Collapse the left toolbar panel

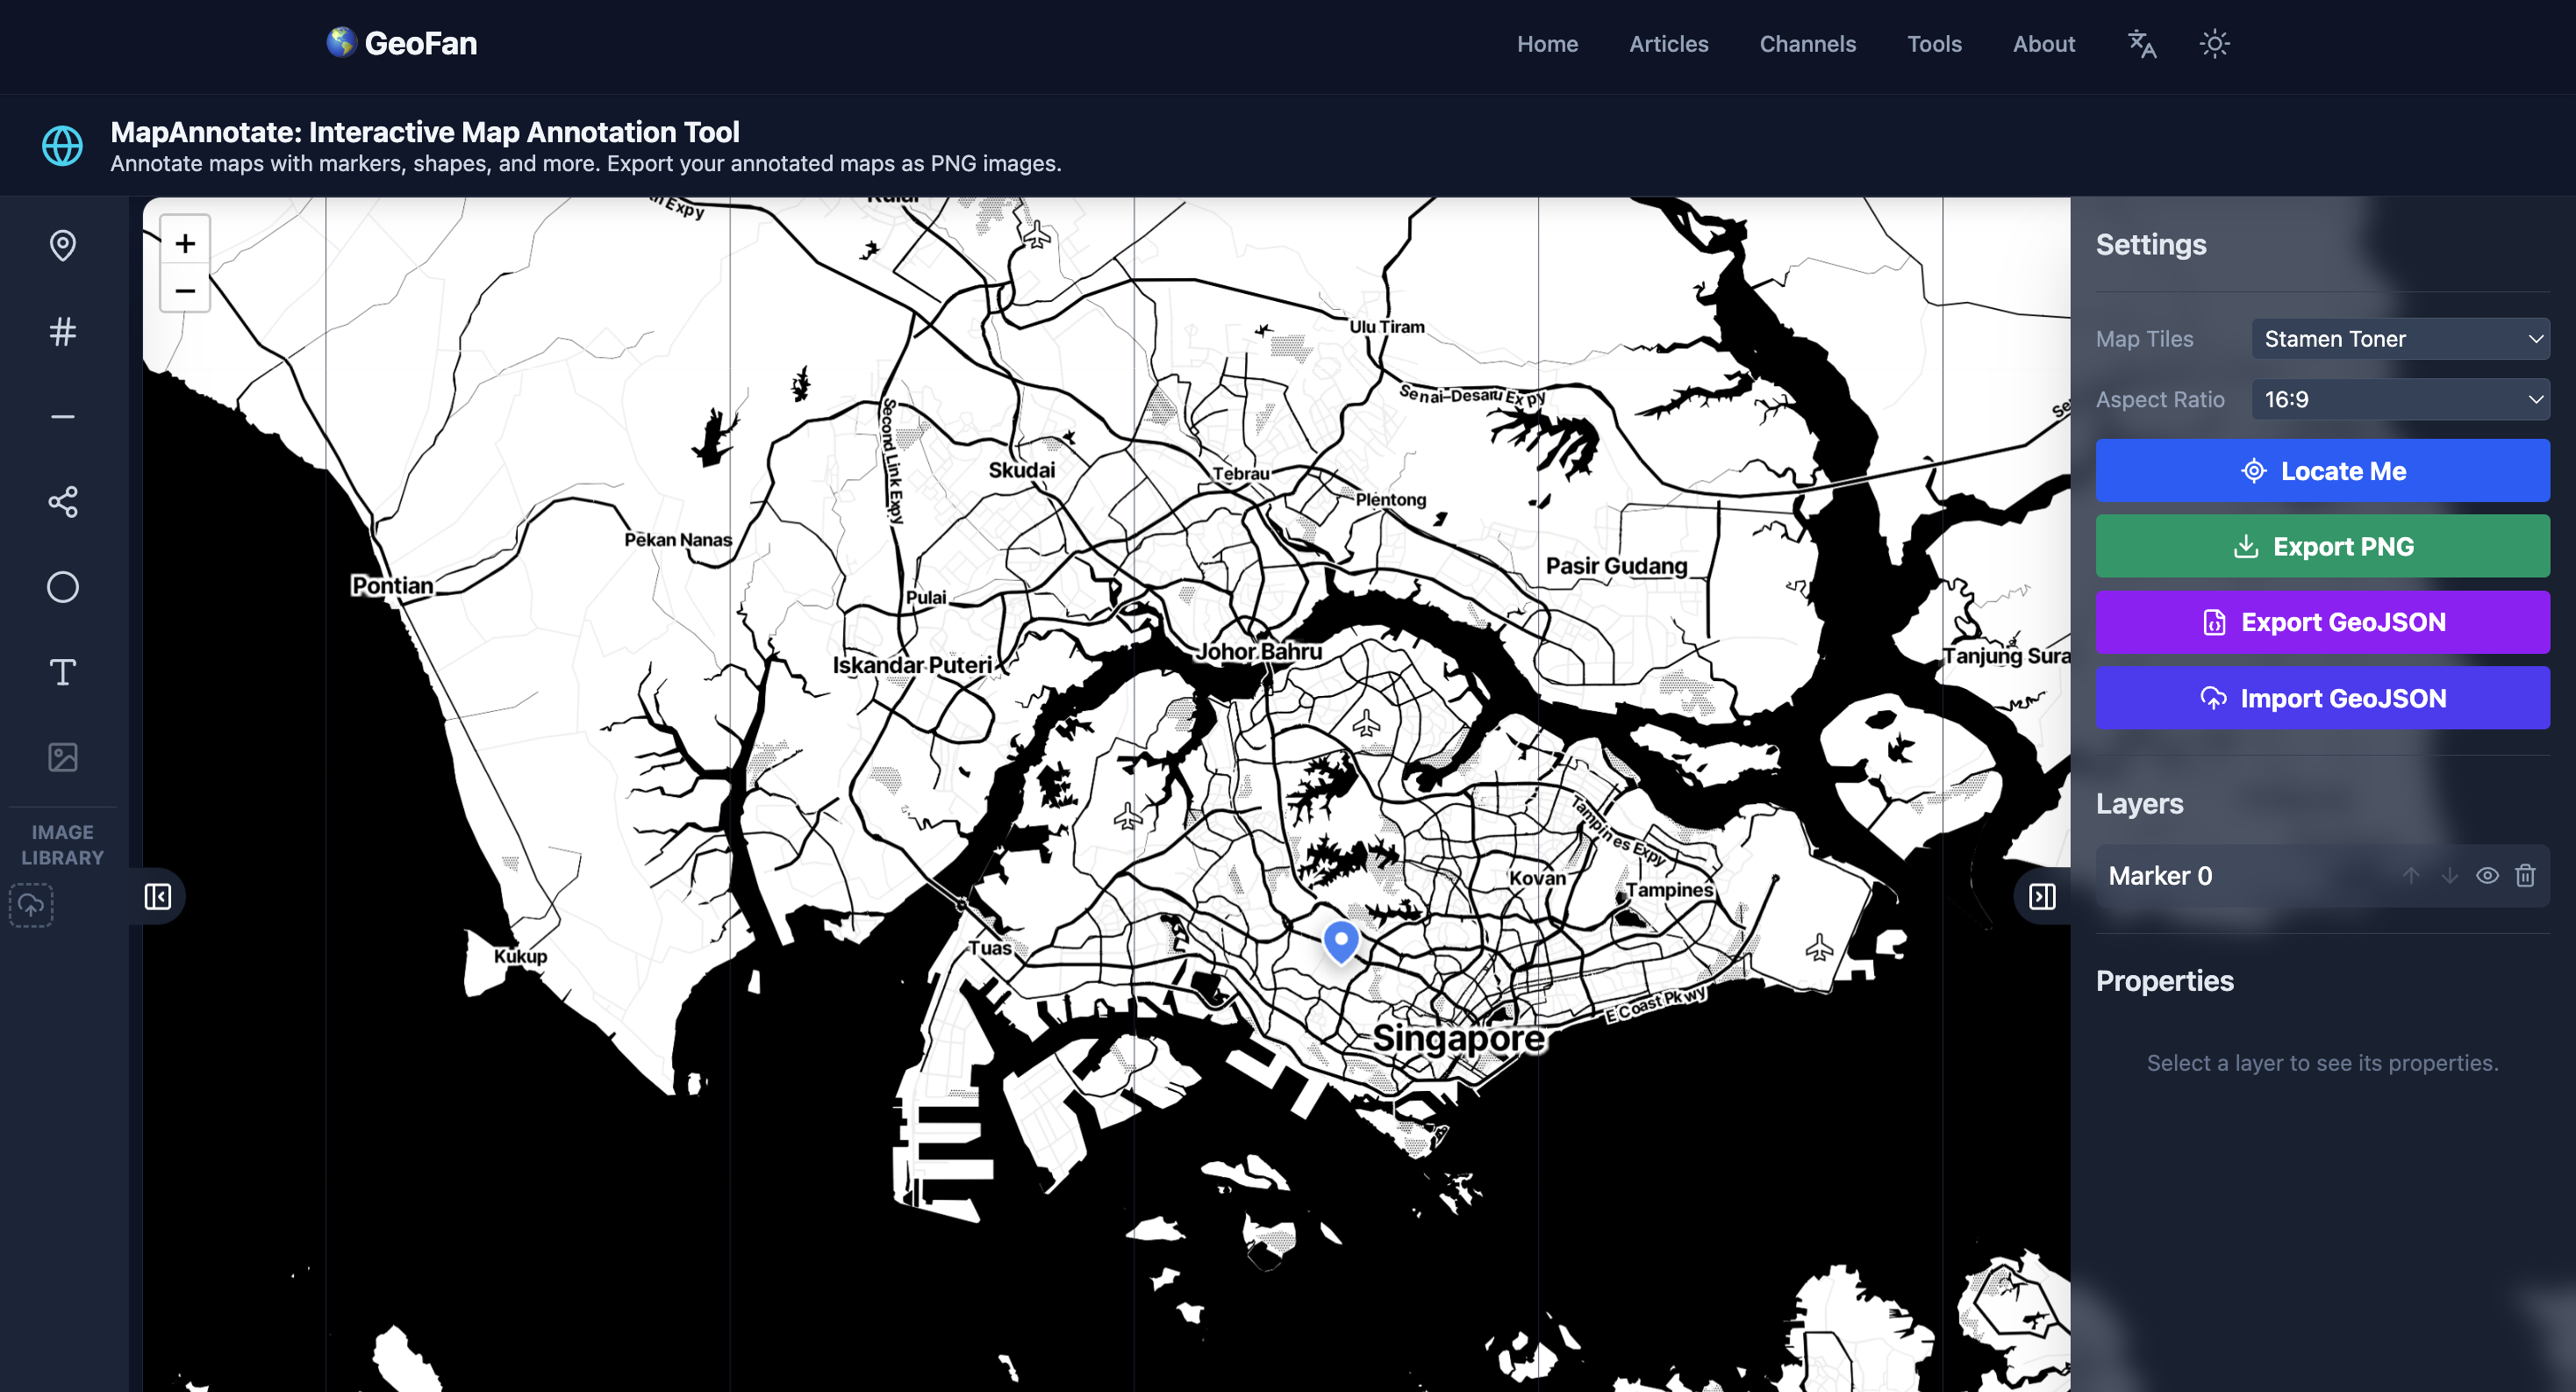tap(157, 896)
